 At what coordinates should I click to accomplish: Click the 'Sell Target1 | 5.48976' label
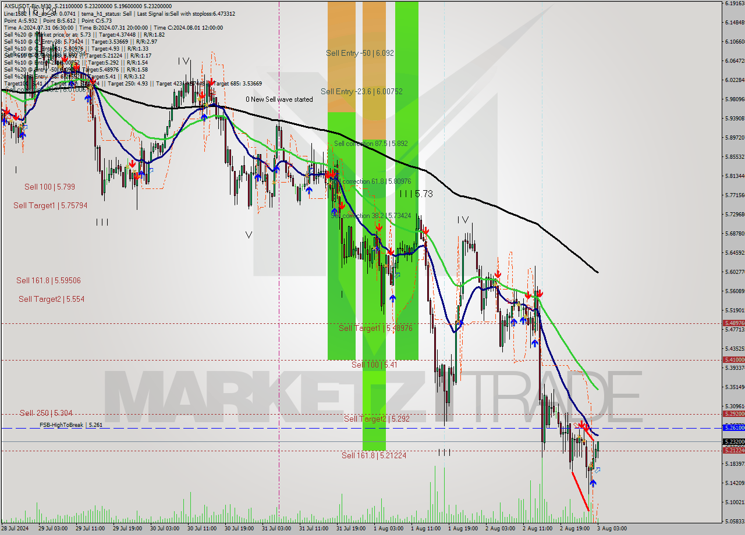[x=375, y=329]
